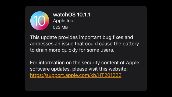Image resolution: width=172 pixels, height=97 pixels.
Task: Click the 'MB' unit after 523
Action: click(x=65, y=27)
